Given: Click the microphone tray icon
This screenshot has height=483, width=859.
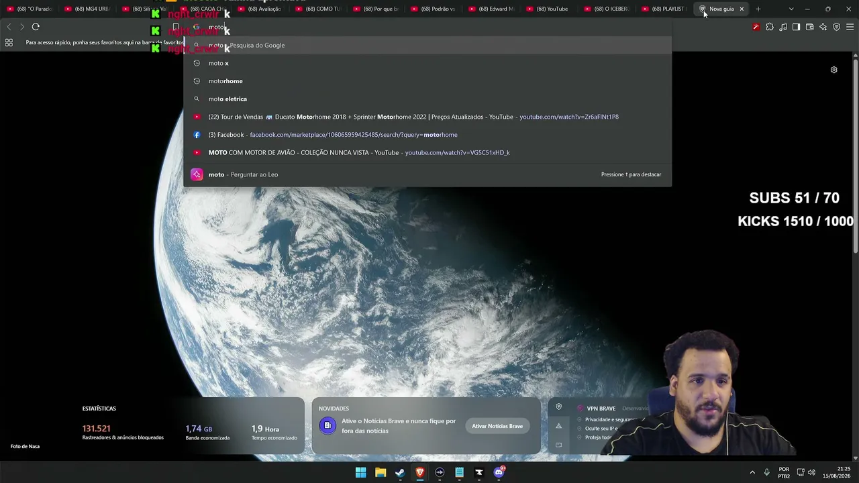Looking at the screenshot, I should (766, 472).
